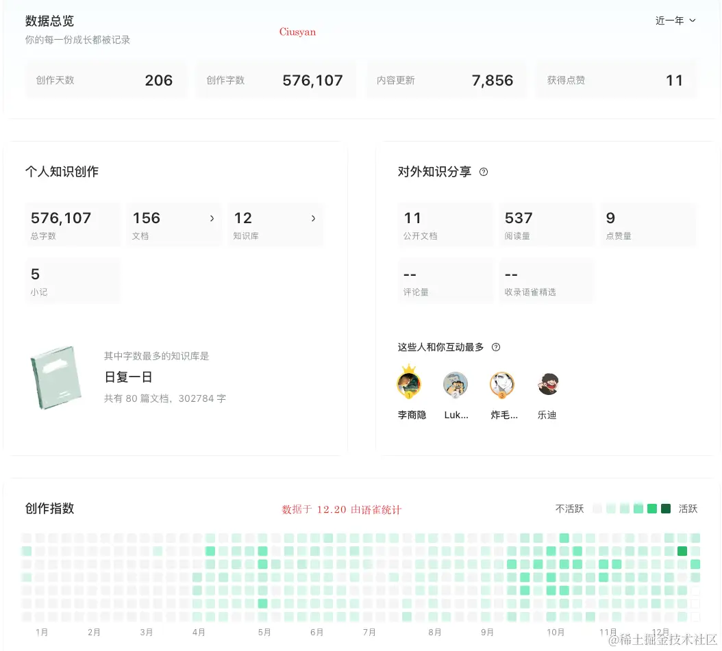The image size is (722, 651).
Task: Open the 对外知识分享 help icon
Action: [x=484, y=172]
